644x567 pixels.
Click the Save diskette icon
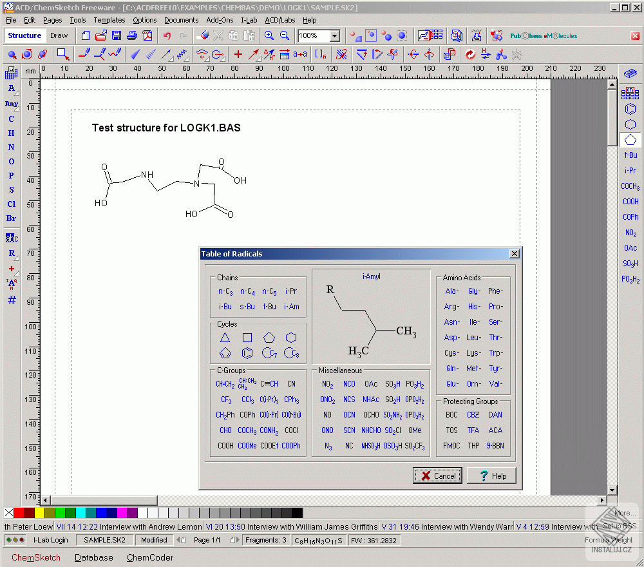[x=117, y=36]
